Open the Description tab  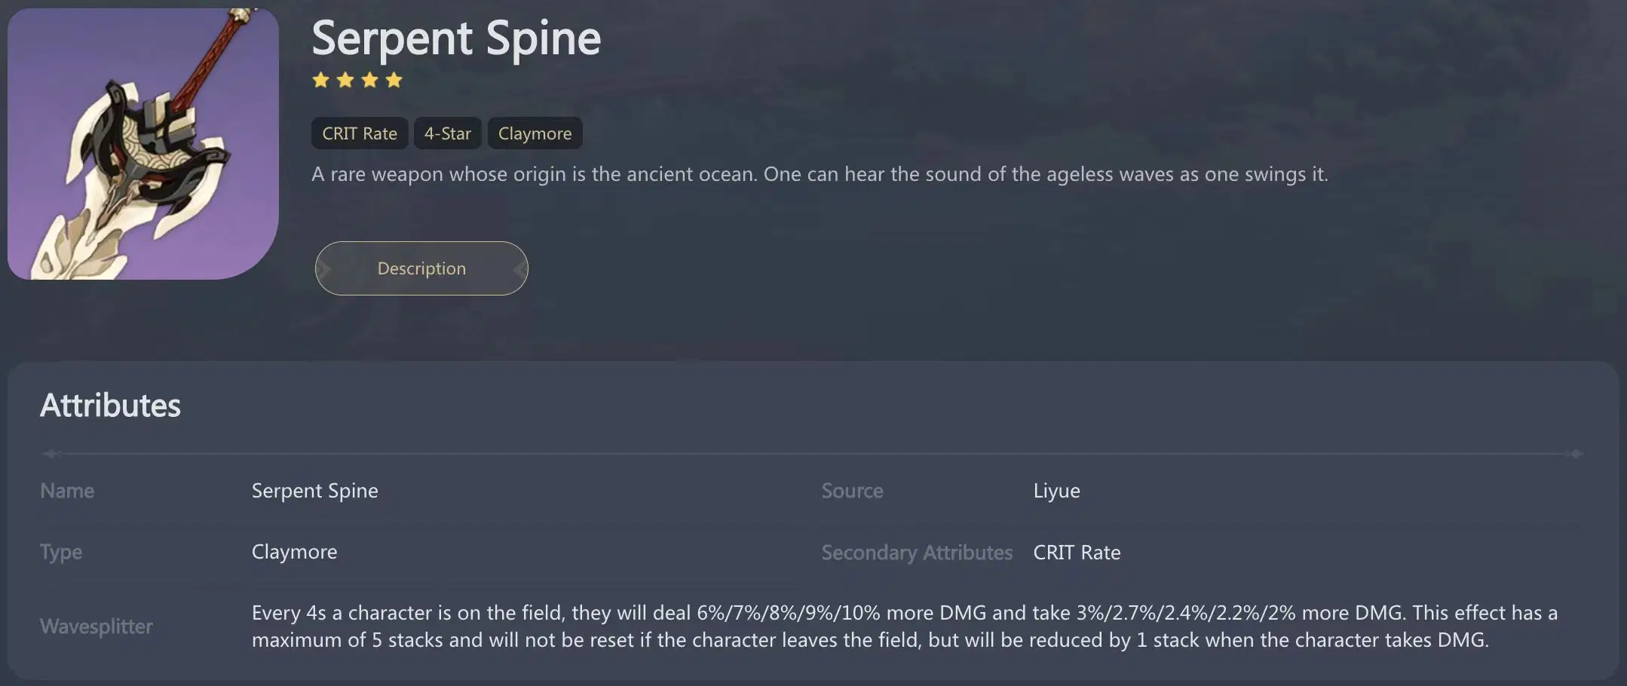click(421, 268)
